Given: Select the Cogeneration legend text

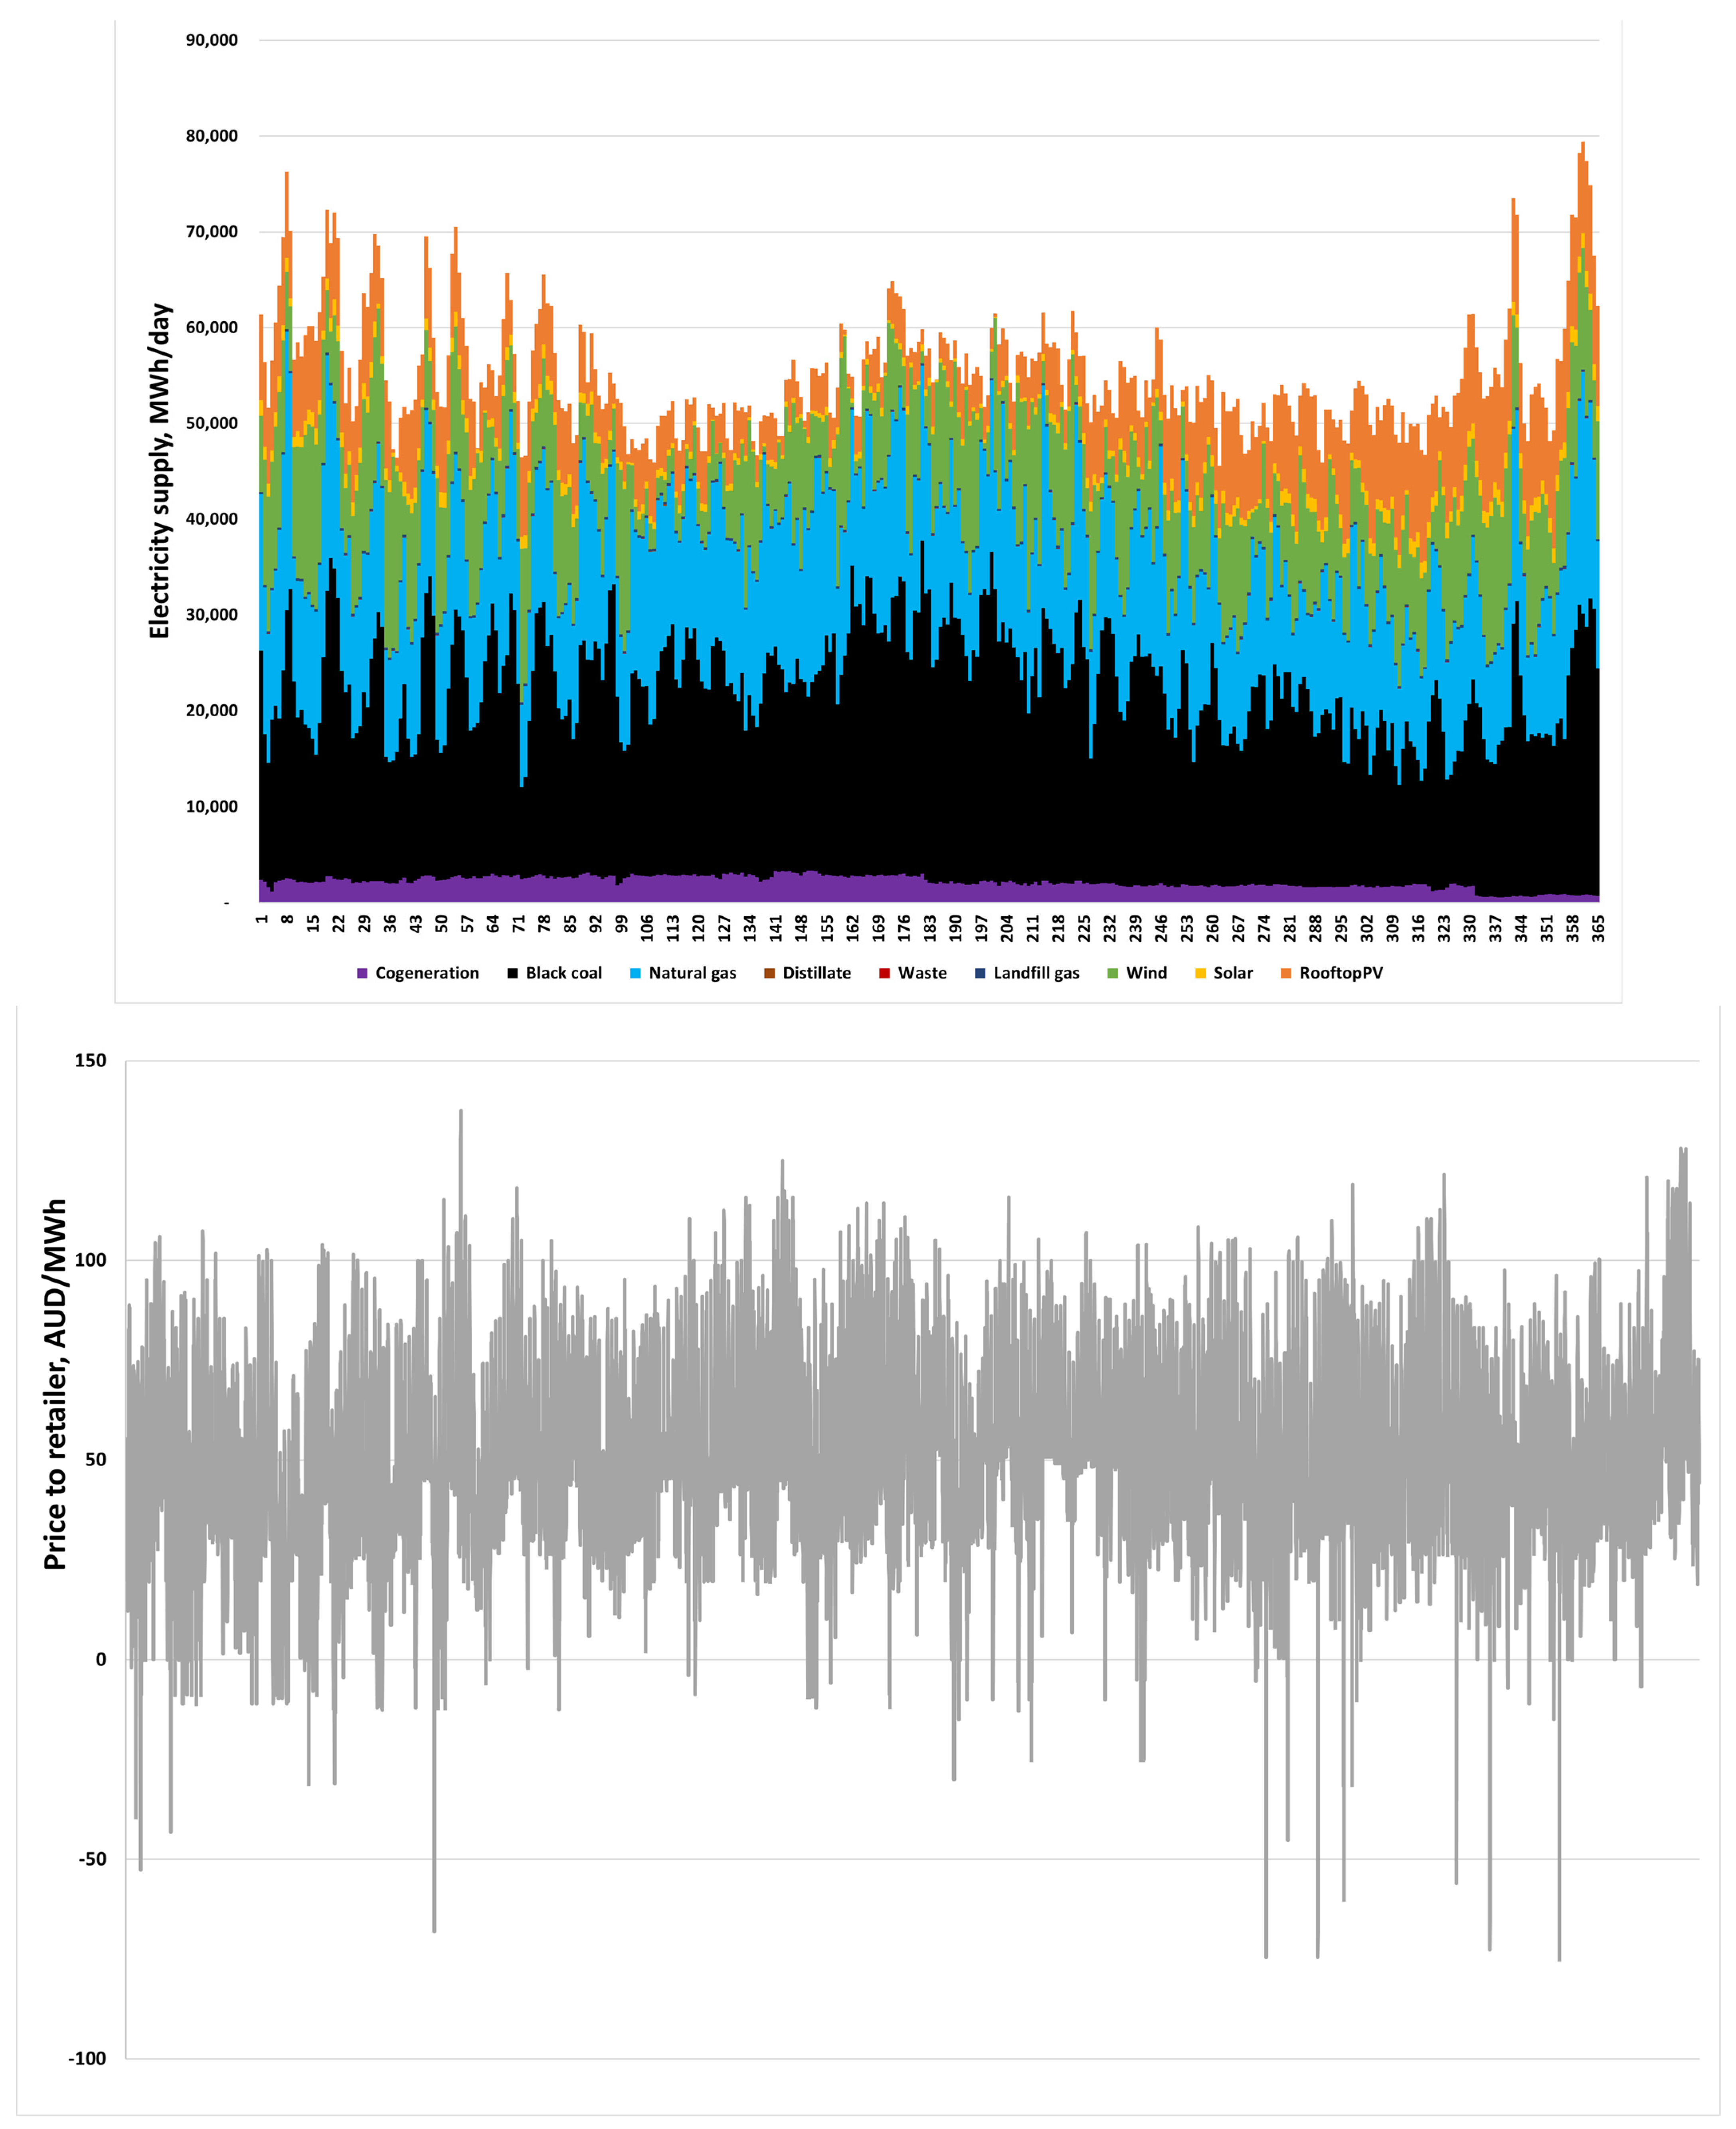Looking at the screenshot, I should click(427, 973).
